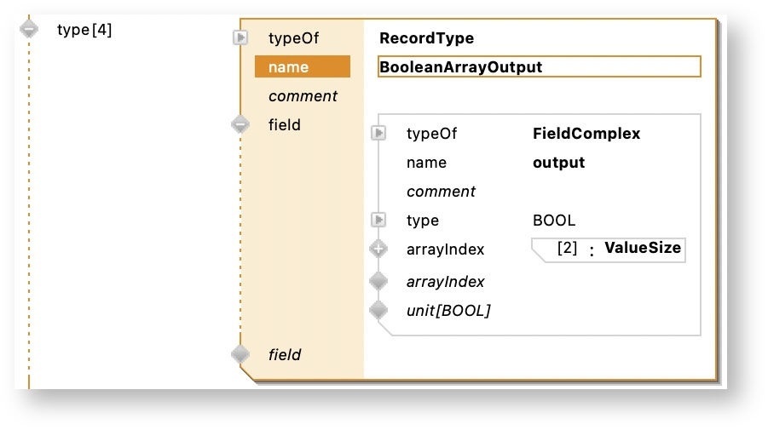768x430 pixels.
Task: Collapse the field record entry
Action: click(x=240, y=124)
